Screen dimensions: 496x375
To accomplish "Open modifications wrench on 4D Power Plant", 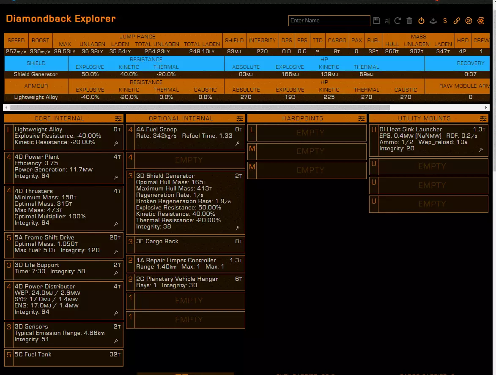I will click(x=116, y=178).
